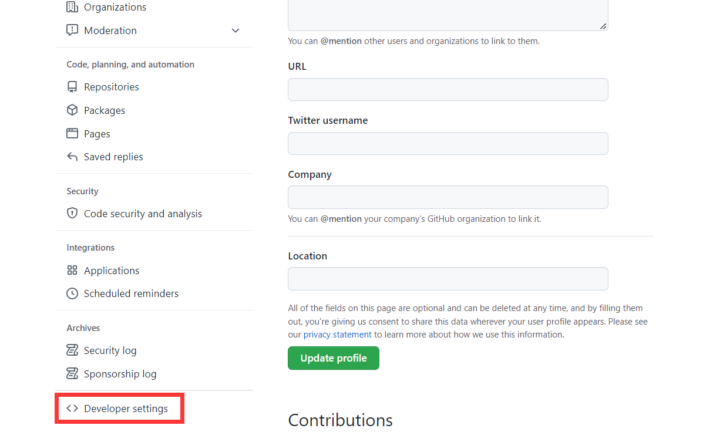The width and height of the screenshot is (713, 432).
Task: Open the privacy statement link
Action: pos(337,335)
